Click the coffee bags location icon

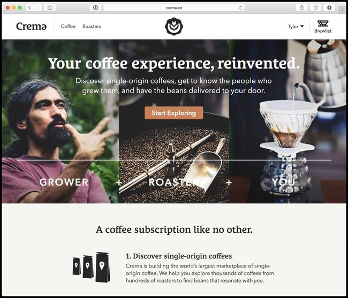pyautogui.click(x=92, y=267)
